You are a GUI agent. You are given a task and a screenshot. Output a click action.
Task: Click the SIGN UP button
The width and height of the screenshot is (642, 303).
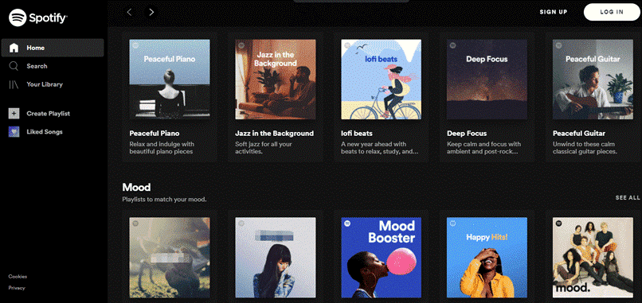tap(554, 12)
